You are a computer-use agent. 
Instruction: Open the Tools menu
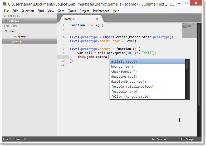click(x=72, y=11)
